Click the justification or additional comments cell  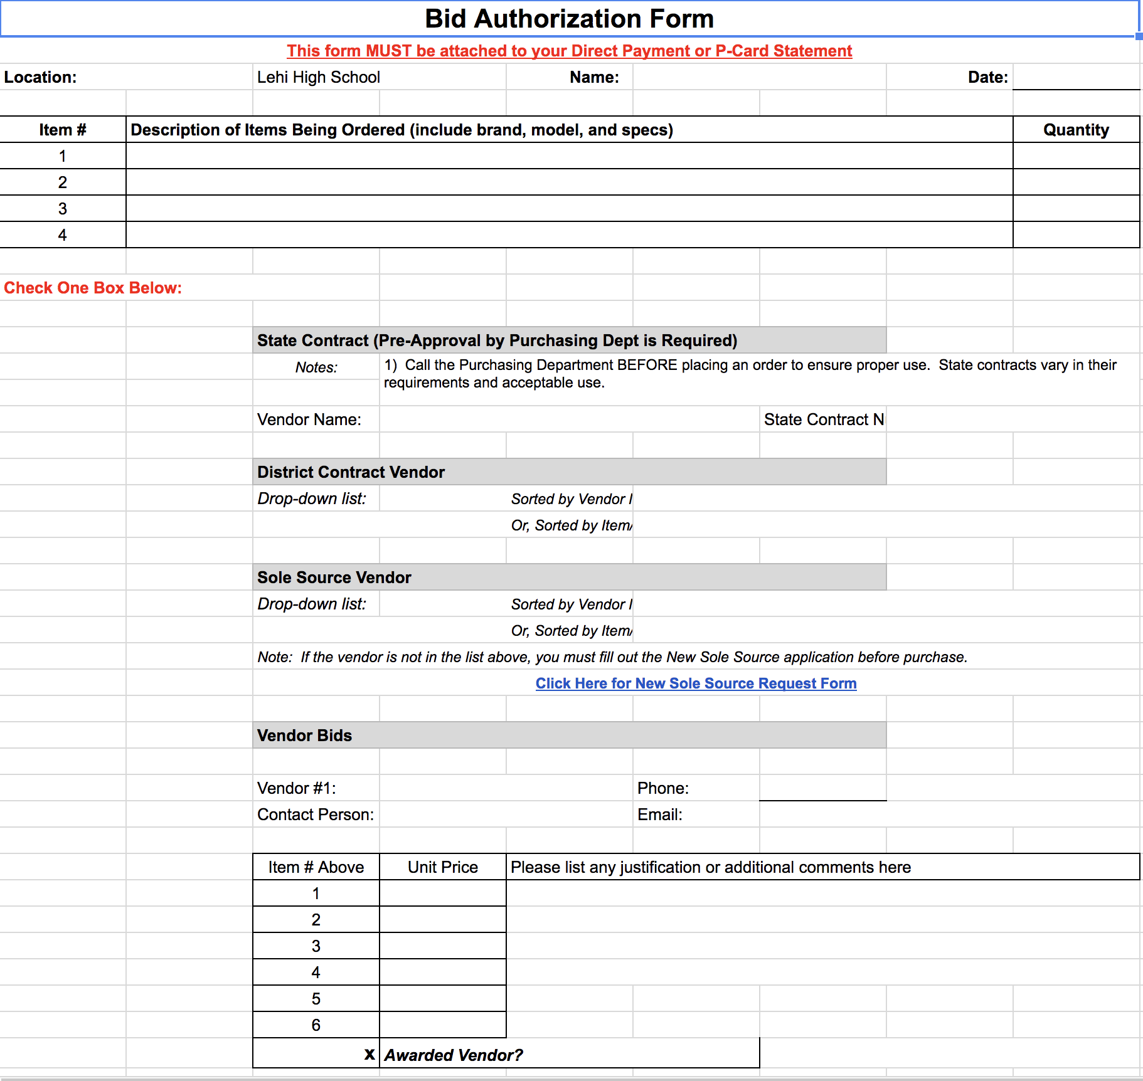823,867
